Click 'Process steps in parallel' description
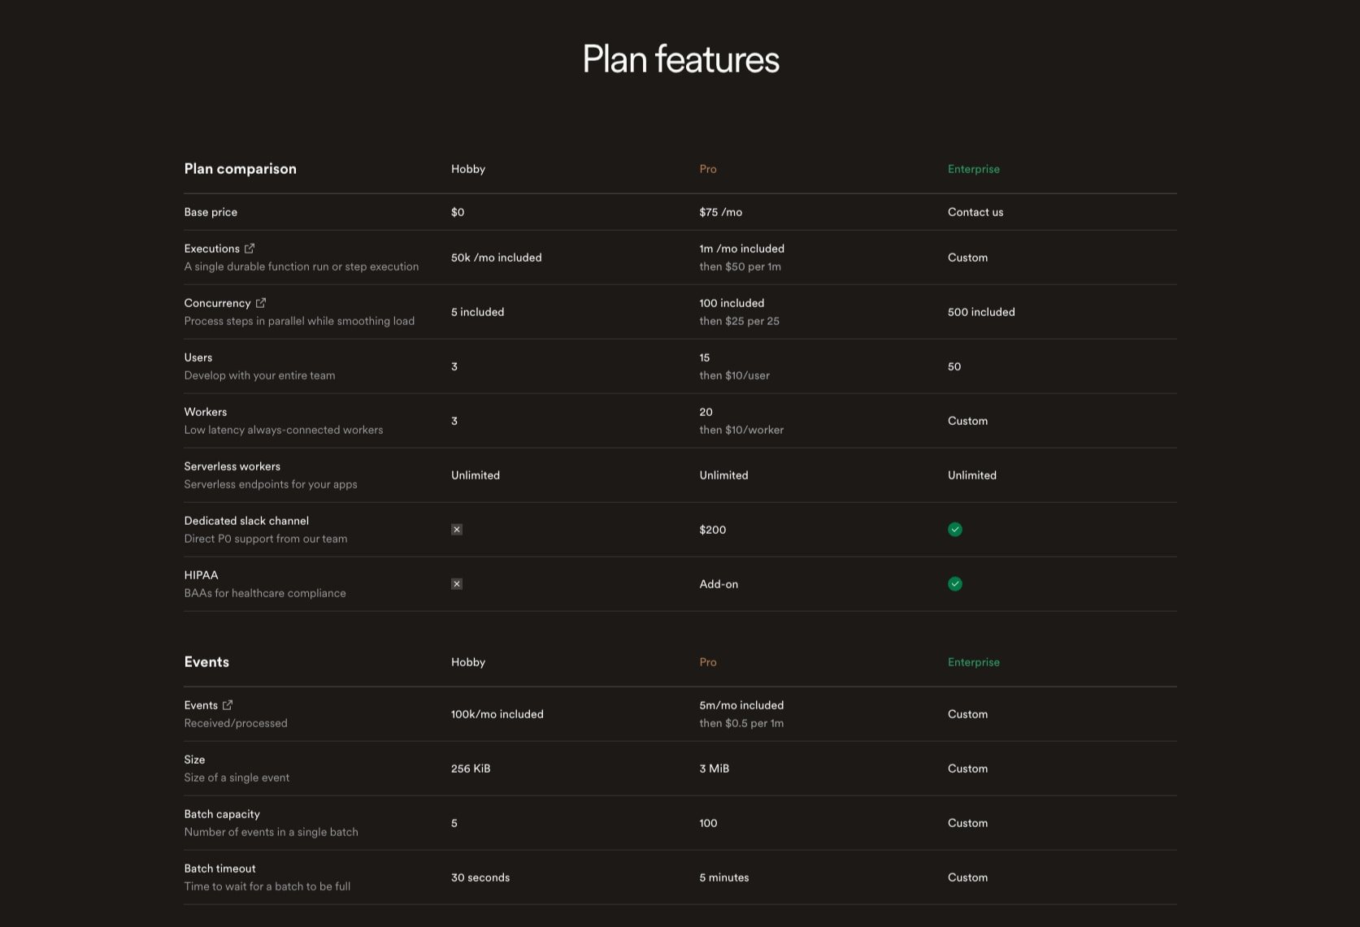This screenshot has width=1360, height=927. click(x=300, y=321)
